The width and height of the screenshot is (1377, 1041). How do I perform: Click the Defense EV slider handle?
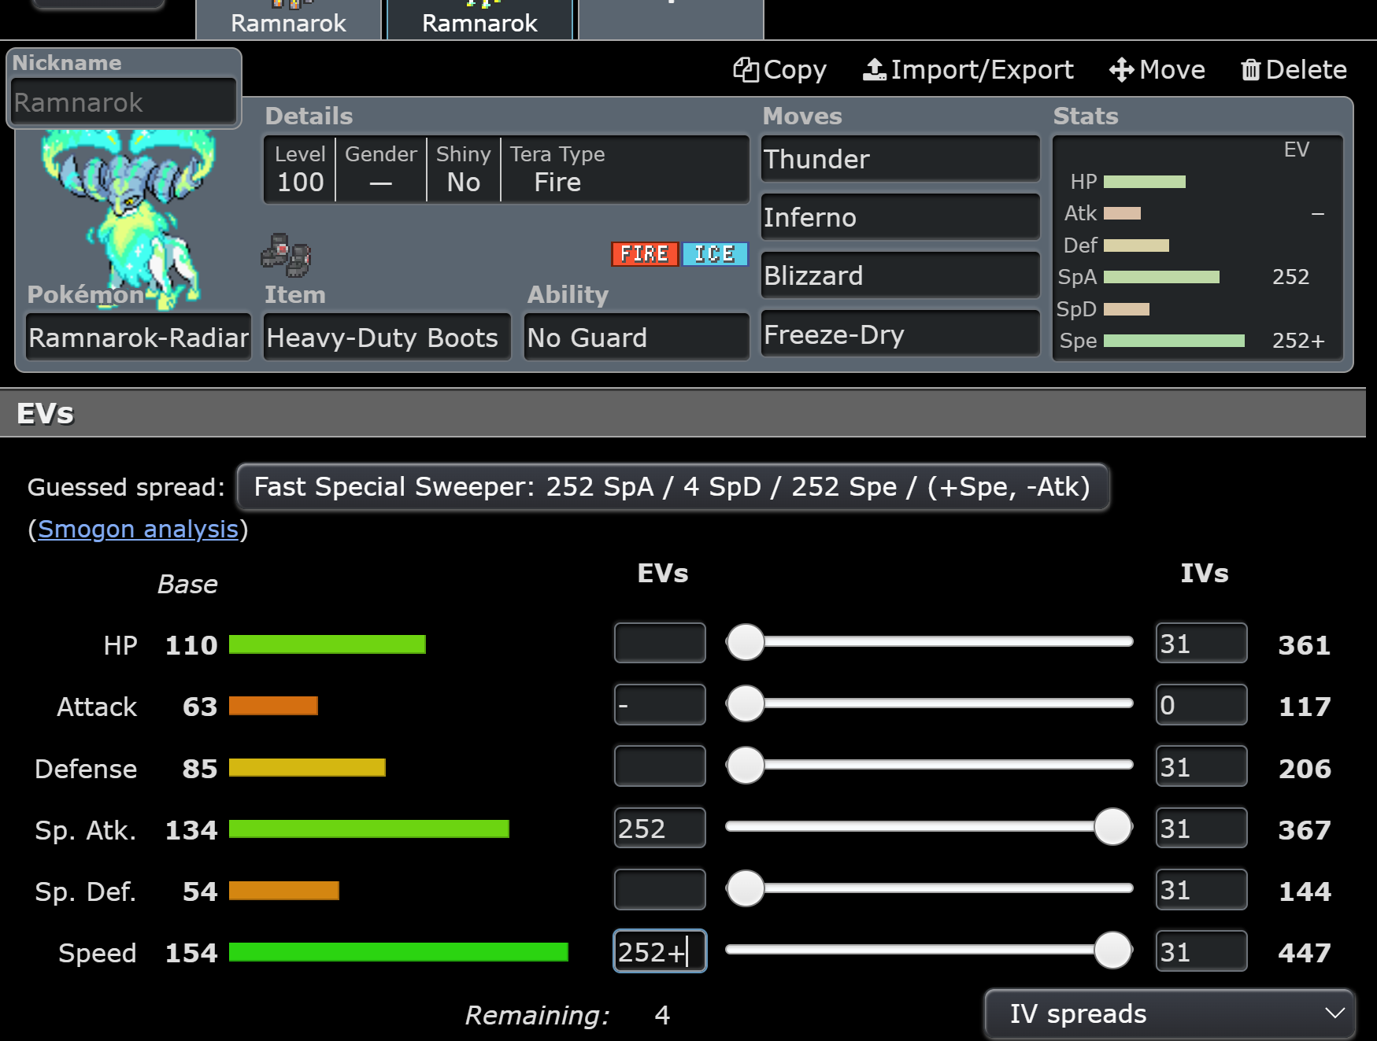click(x=746, y=765)
